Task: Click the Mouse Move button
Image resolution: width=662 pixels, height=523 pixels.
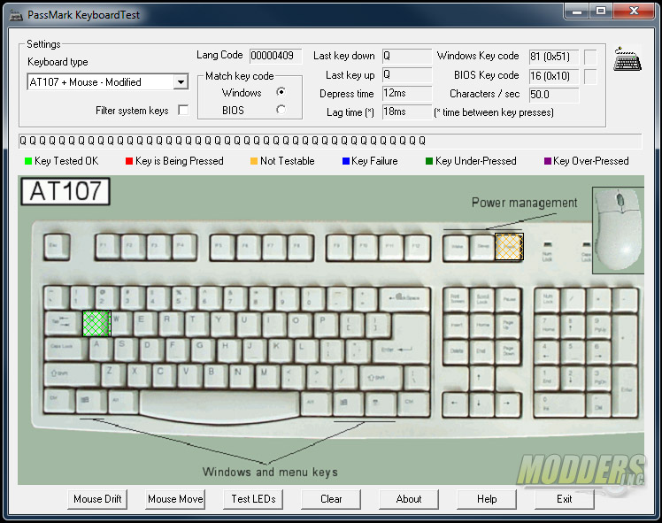Action: [x=175, y=499]
